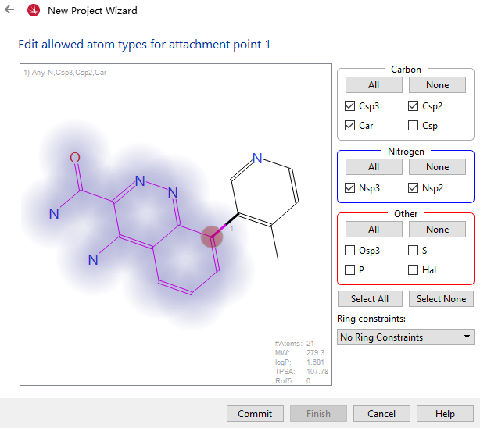Uncheck the Nsp2 checkbox
The height and width of the screenshot is (428, 480).
click(413, 188)
